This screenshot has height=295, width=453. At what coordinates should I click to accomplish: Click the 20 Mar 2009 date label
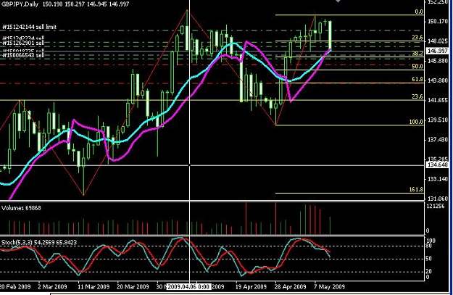[133, 287]
